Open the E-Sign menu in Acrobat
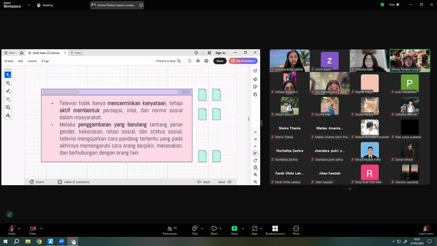The width and height of the screenshot is (437, 246). (x=45, y=61)
